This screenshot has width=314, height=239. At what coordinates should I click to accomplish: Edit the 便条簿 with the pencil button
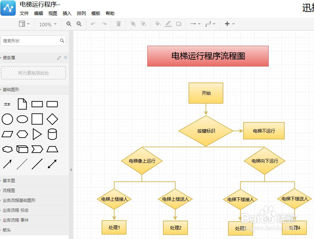pyautogui.click(x=60, y=58)
